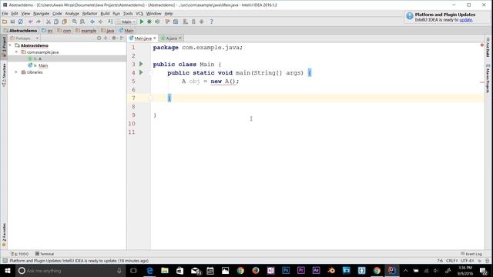Open the Main run configuration dropdown
The image size is (493, 277).
tap(126, 22)
